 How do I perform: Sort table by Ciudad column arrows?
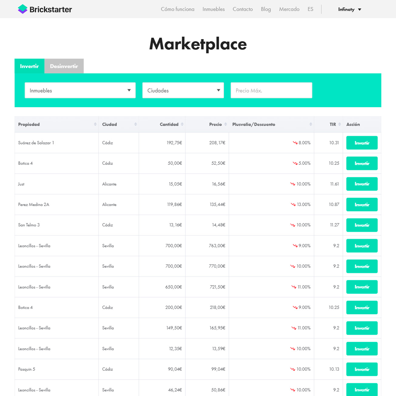[135, 124]
